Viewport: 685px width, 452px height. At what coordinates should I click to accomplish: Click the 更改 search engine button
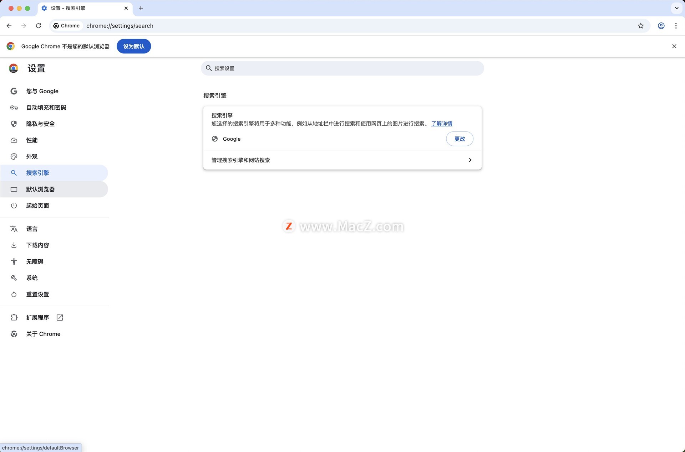(x=460, y=139)
